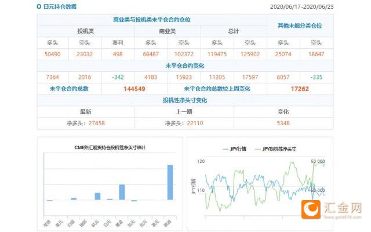Click the 120 axis label on line chart
This screenshot has width=371, height=232.
click(201, 161)
